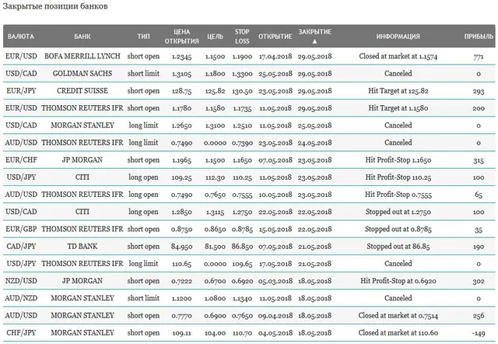Select AUD/NZD currency cell
This screenshot has width=498, height=344.
21,298
